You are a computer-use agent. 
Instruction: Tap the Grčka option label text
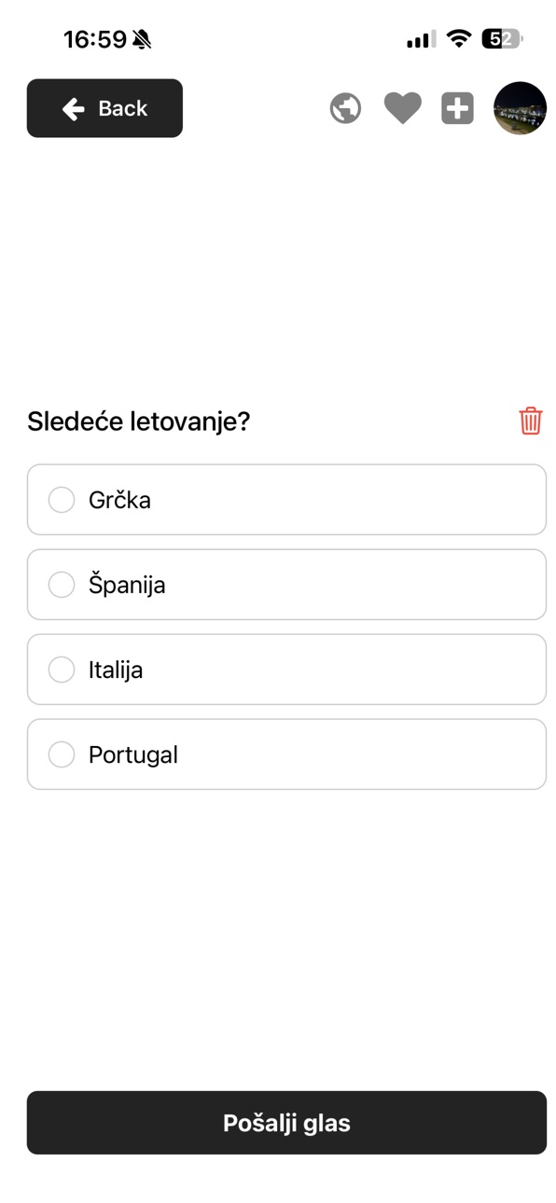(119, 500)
